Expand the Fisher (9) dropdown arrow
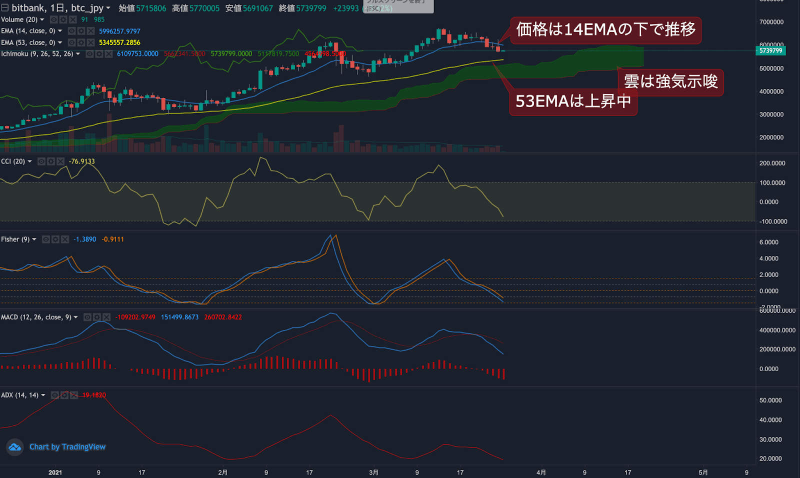 pyautogui.click(x=34, y=239)
